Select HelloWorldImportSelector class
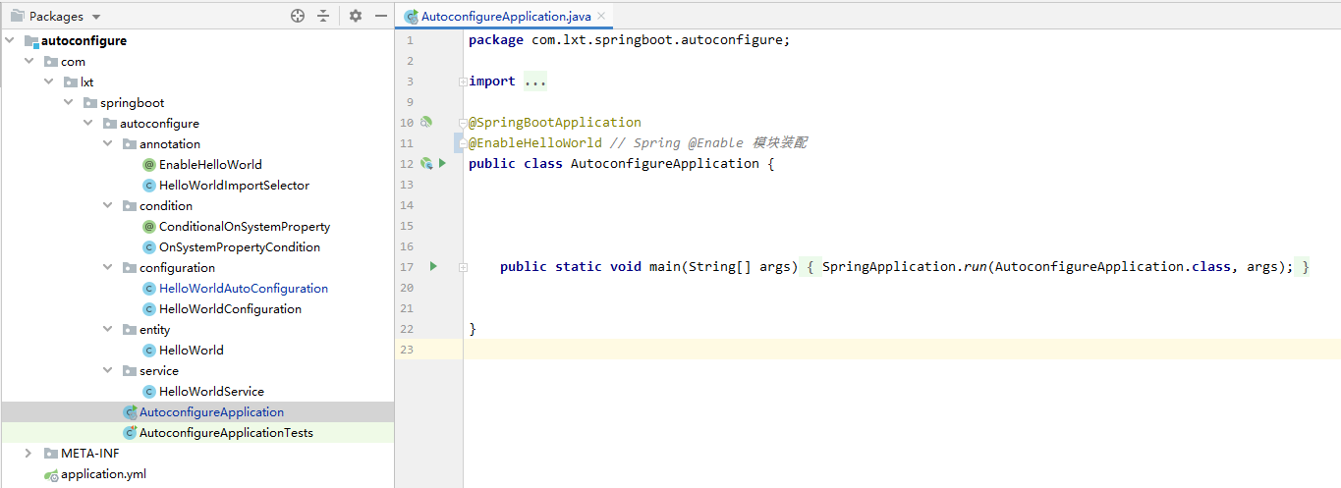The image size is (1341, 488). 234,185
